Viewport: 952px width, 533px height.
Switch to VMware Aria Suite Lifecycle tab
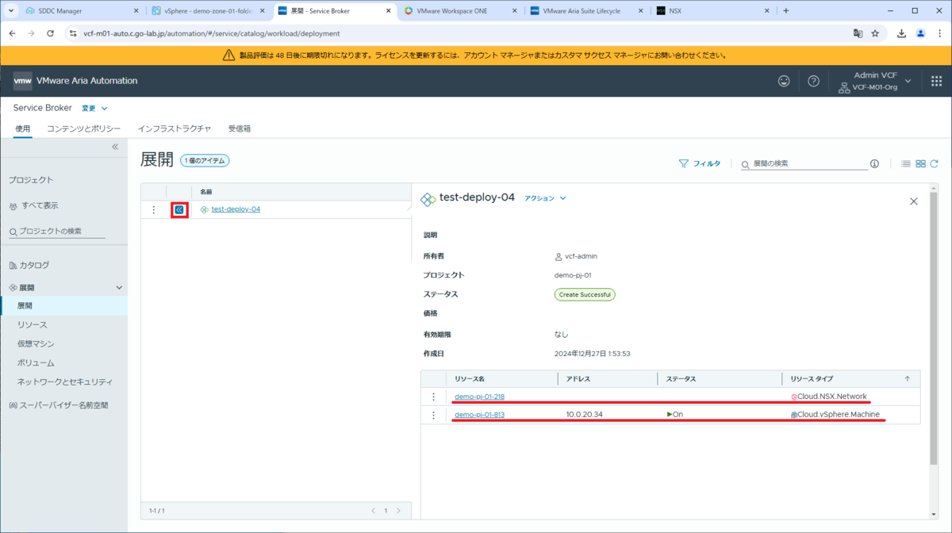pyautogui.click(x=587, y=11)
